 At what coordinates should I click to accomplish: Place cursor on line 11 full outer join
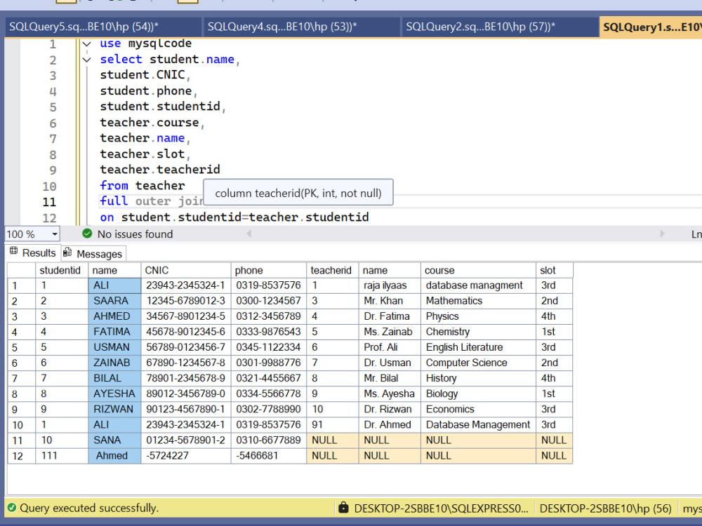point(152,201)
